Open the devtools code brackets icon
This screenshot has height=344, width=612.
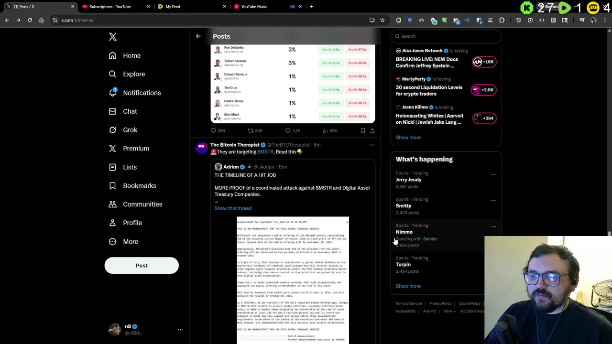click(x=542, y=20)
